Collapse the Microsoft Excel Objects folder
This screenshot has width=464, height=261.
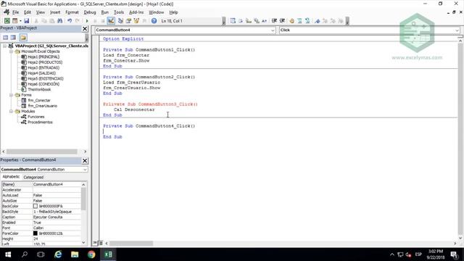tap(12, 51)
